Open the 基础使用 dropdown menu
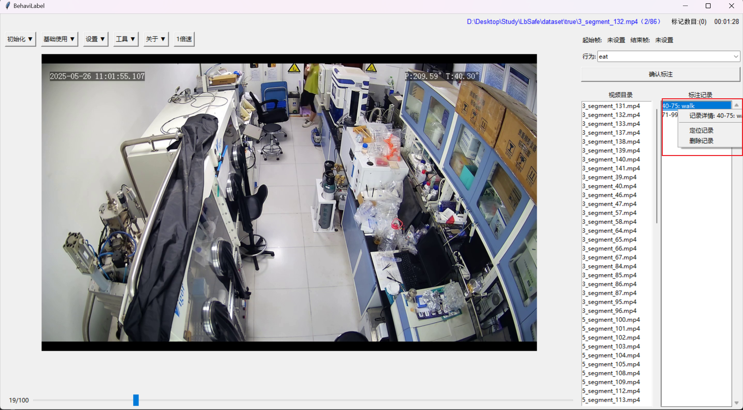Image resolution: width=743 pixels, height=410 pixels. [x=59, y=39]
